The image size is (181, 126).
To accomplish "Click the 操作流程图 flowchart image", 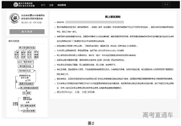I will tap(26, 79).
